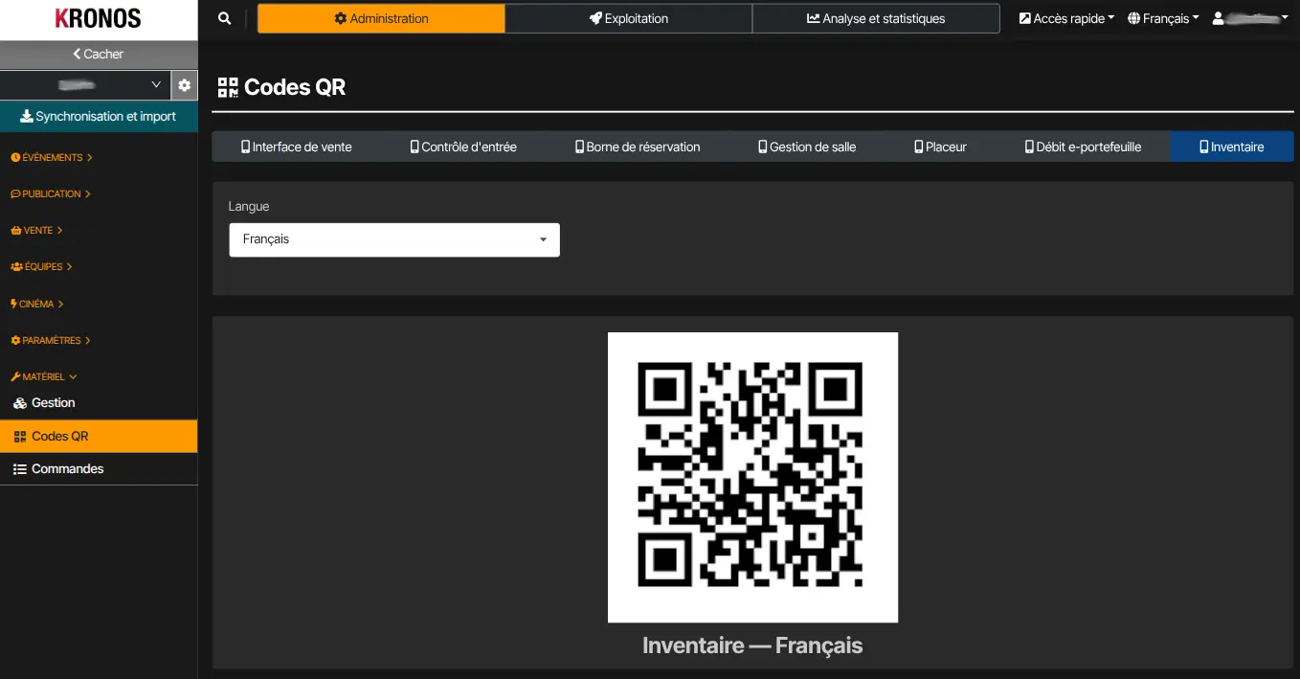The image size is (1300, 679).
Task: Click the gear icon beside organization selector
Action: pos(185,85)
